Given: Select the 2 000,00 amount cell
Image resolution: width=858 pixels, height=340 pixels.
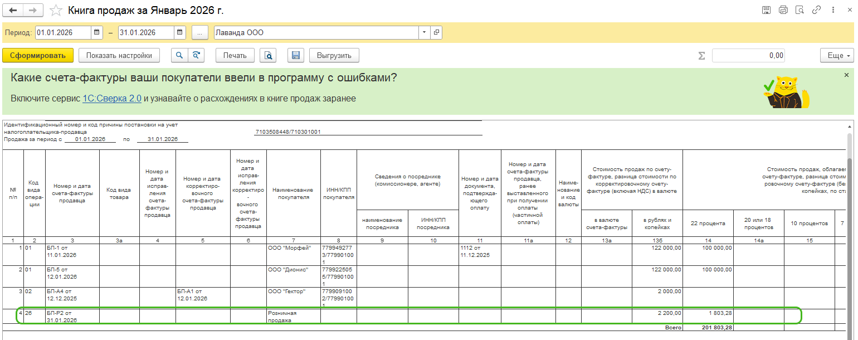Looking at the screenshot, I should 657,298.
